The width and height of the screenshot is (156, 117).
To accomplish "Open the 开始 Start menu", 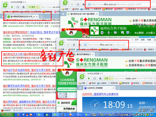I will [x=7, y=114].
